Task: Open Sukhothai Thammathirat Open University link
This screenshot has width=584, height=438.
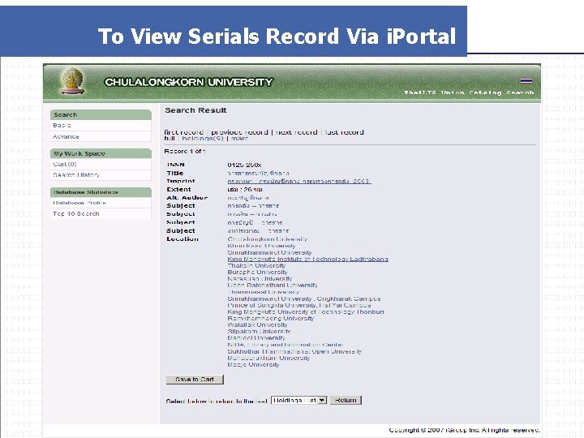Action: click(x=294, y=351)
